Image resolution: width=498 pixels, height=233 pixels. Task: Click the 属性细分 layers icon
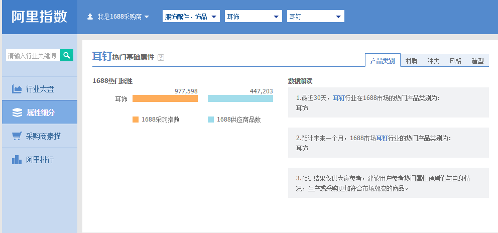tap(17, 112)
